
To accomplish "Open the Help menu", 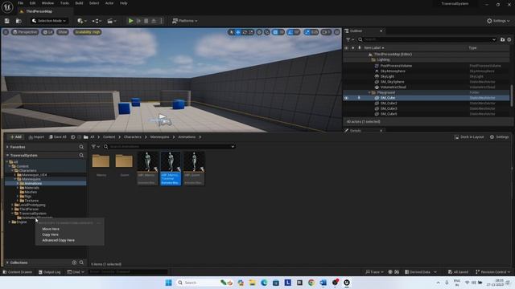I will (123, 3).
